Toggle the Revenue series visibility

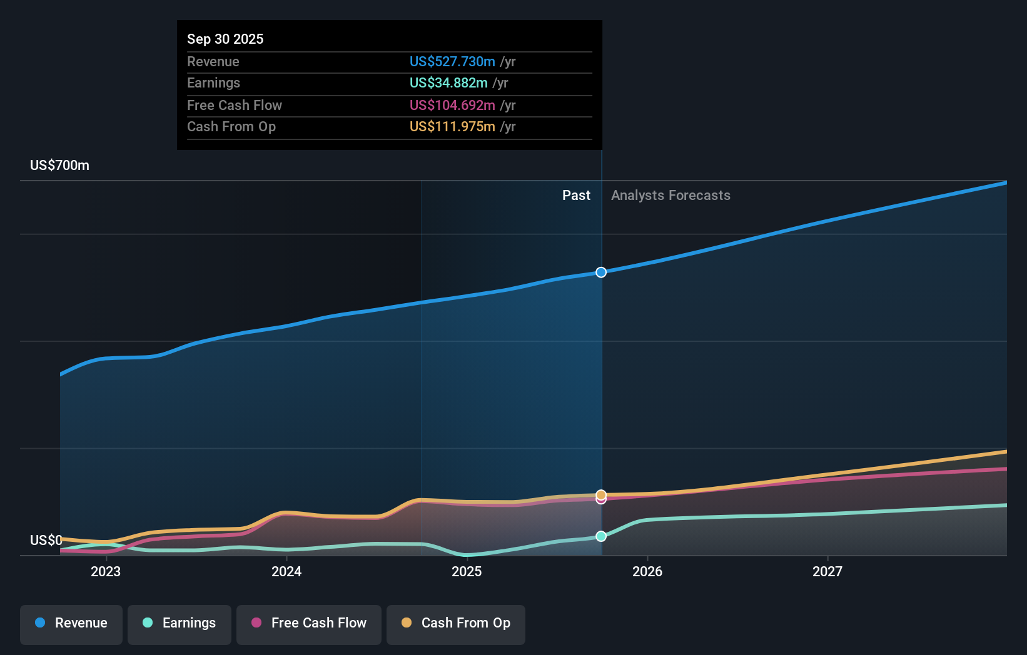coord(71,623)
